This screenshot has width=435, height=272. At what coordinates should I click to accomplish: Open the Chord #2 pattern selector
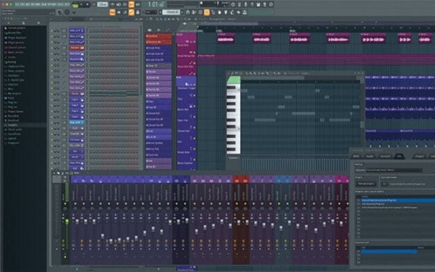tap(171, 12)
